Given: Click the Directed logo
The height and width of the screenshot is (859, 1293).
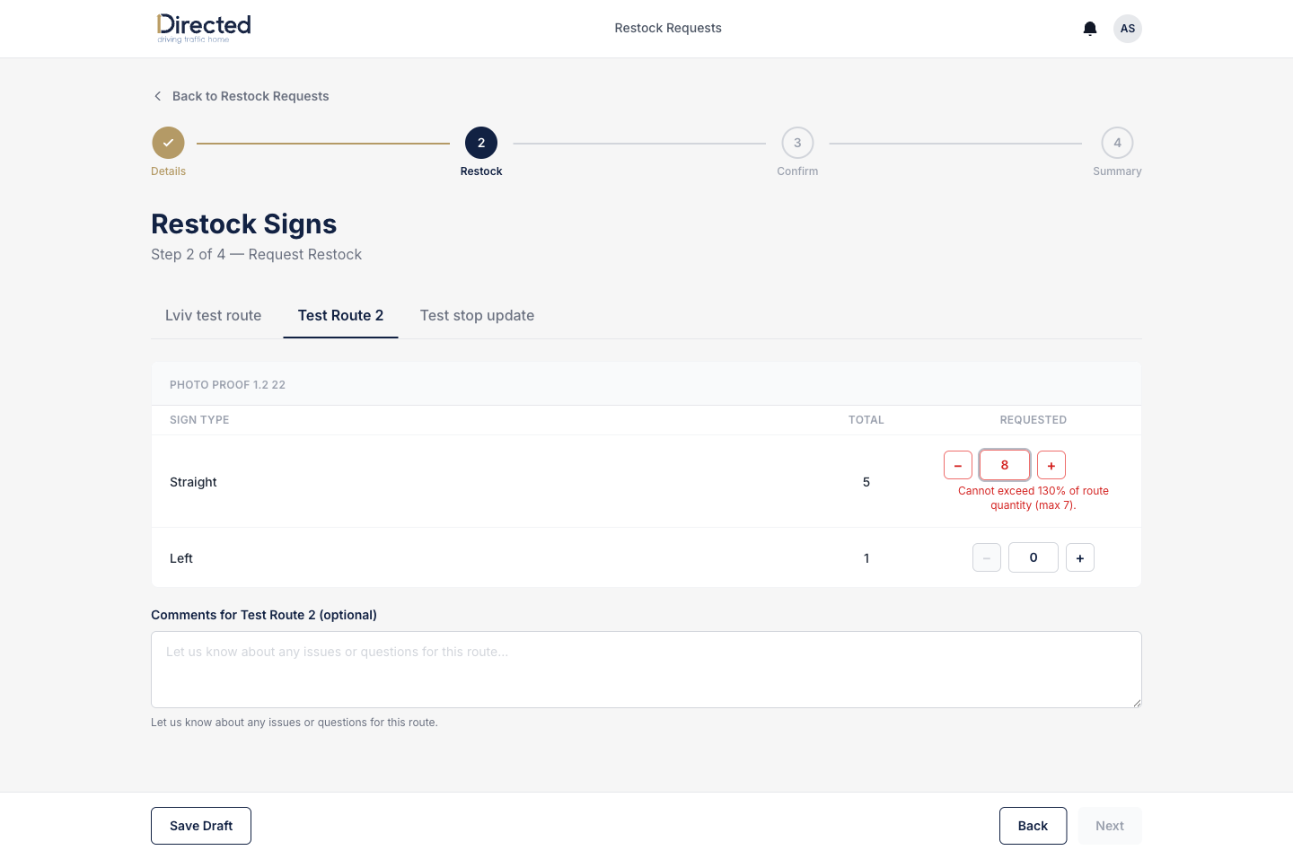Looking at the screenshot, I should pyautogui.click(x=204, y=28).
